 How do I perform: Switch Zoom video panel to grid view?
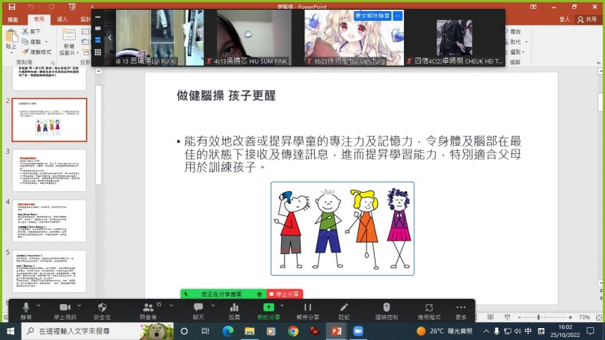(98, 52)
